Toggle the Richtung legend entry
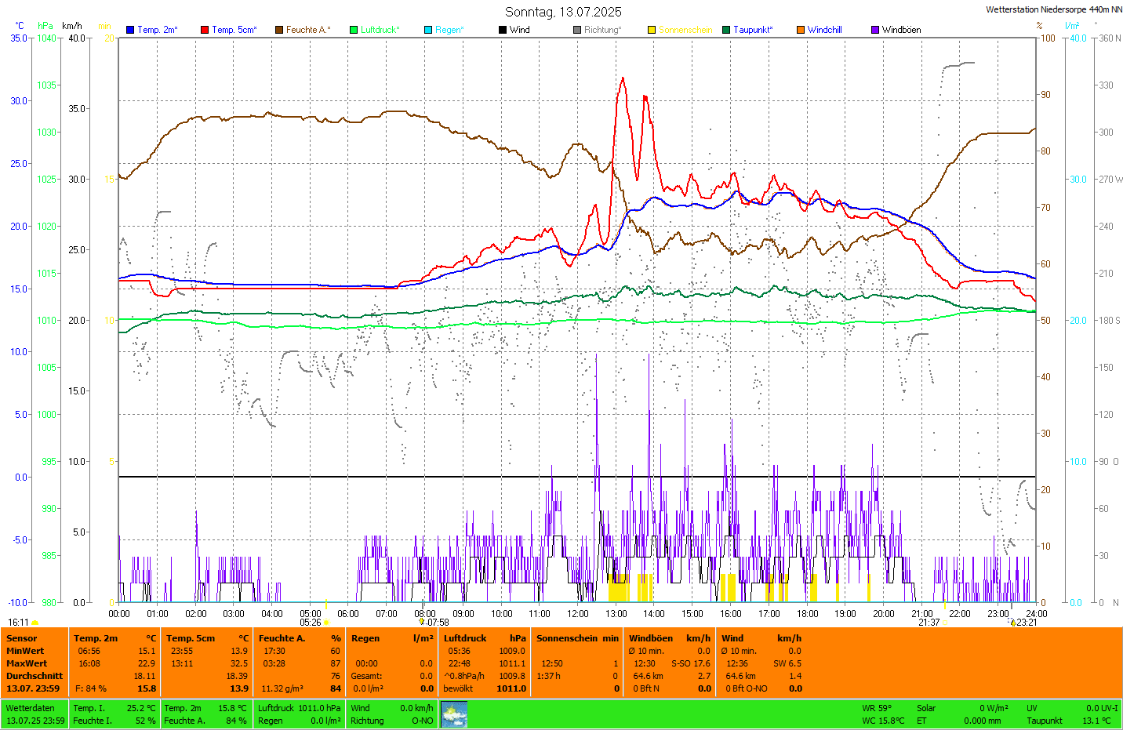 (601, 30)
